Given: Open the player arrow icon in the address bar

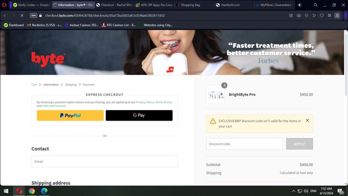Looking at the screenshot, I should [314, 16].
